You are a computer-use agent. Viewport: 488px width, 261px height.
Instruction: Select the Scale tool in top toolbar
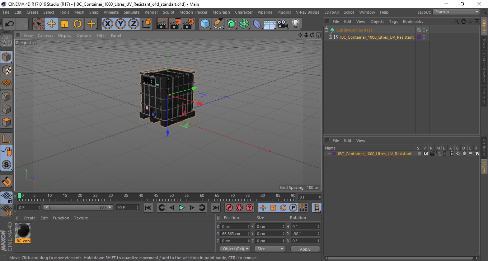pyautogui.click(x=65, y=24)
